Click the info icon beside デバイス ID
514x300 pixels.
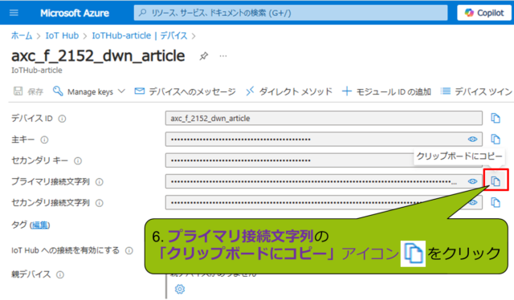(x=62, y=119)
